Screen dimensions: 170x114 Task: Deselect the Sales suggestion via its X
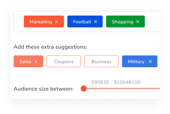[x=36, y=62]
